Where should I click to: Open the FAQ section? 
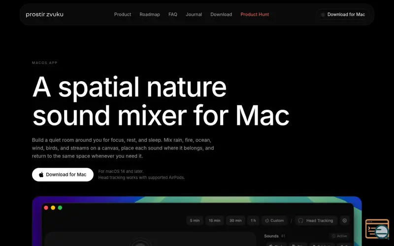(173, 14)
